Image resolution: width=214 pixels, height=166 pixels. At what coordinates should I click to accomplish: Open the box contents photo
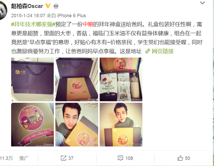point(121,79)
